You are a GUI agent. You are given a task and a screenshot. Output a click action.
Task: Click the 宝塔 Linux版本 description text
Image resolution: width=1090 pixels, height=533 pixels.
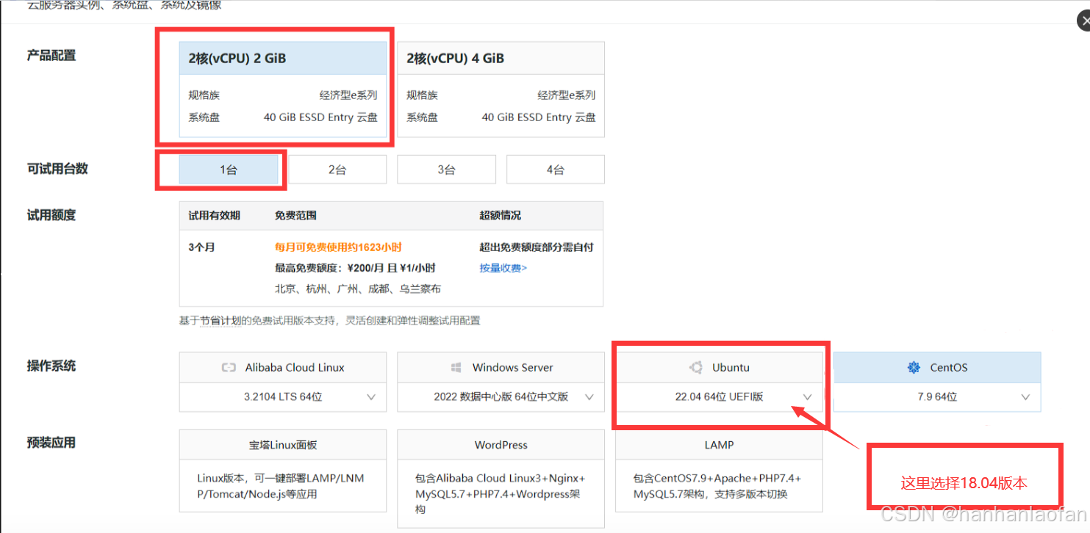pyautogui.click(x=281, y=486)
